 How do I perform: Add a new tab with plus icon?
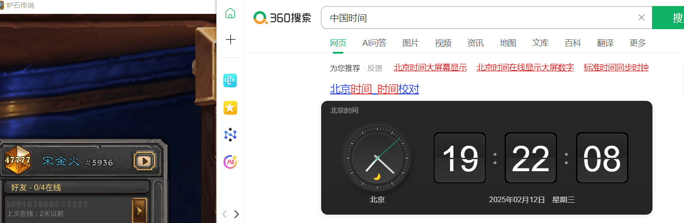(230, 39)
